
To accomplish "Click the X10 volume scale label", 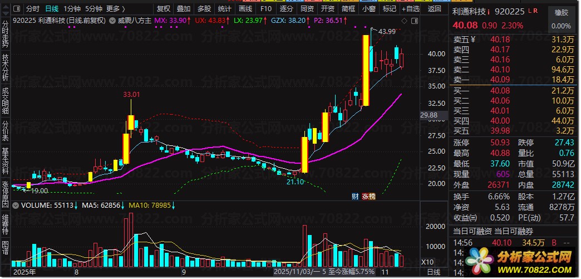I will click(428, 262).
